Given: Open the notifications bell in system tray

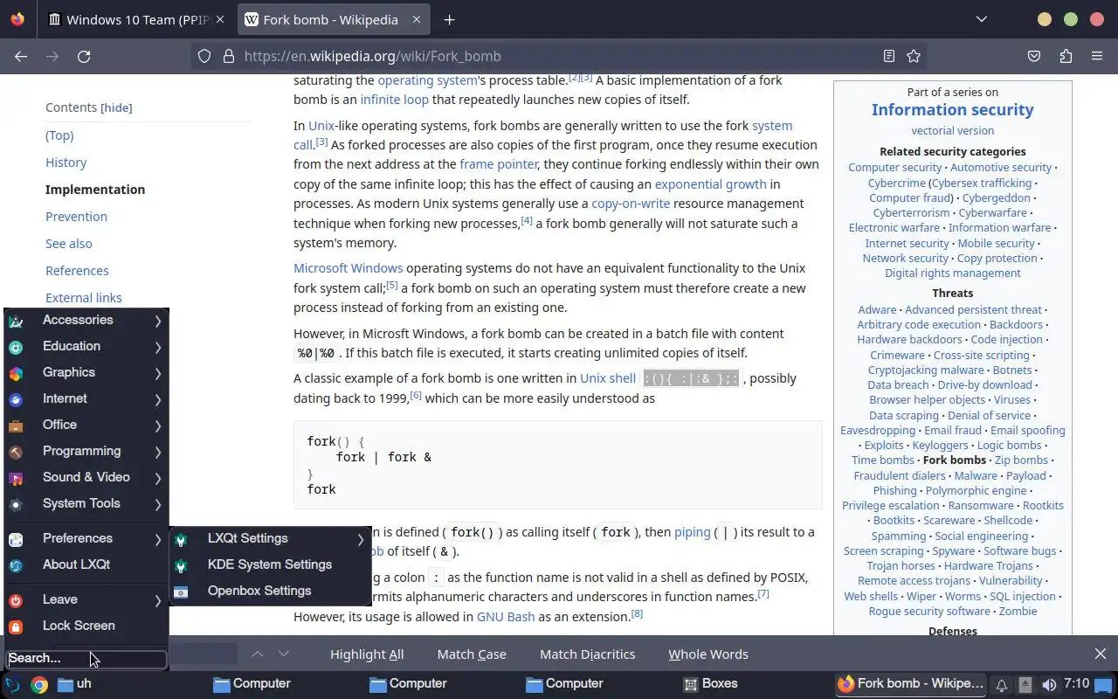Looking at the screenshot, I should pyautogui.click(x=1002, y=685).
